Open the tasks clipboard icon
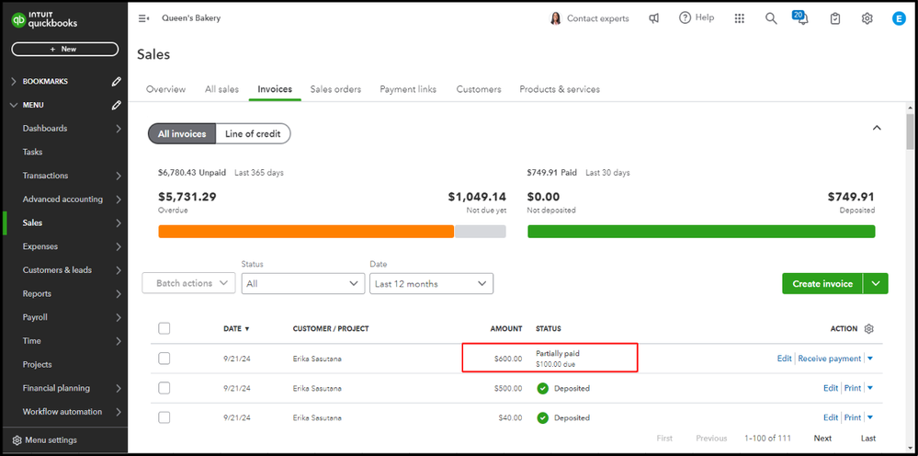Screen dimensions: 918x456 [835, 18]
